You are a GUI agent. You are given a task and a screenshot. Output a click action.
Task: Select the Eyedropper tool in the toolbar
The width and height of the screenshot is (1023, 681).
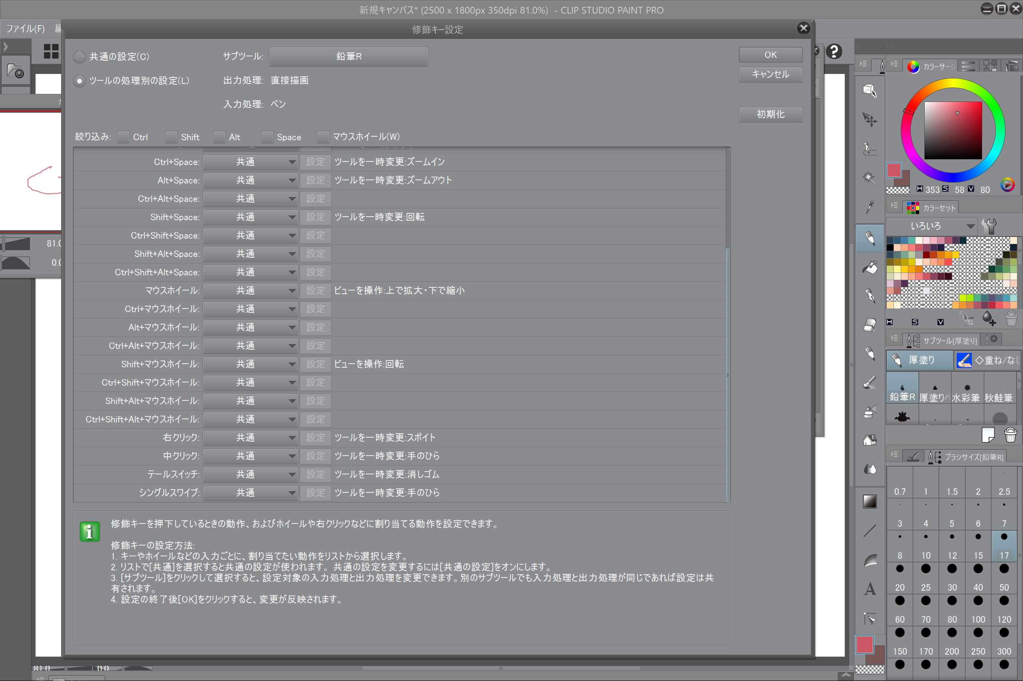(870, 207)
